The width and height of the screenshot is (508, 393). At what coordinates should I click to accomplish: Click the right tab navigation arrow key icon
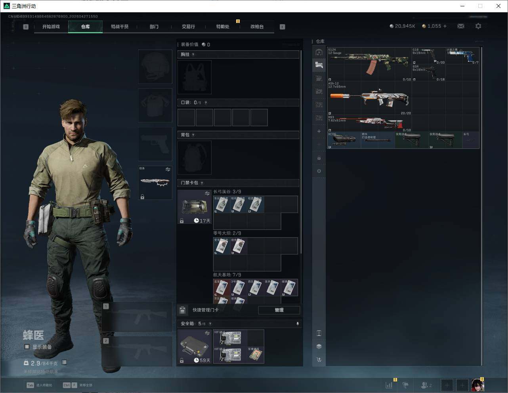[283, 27]
